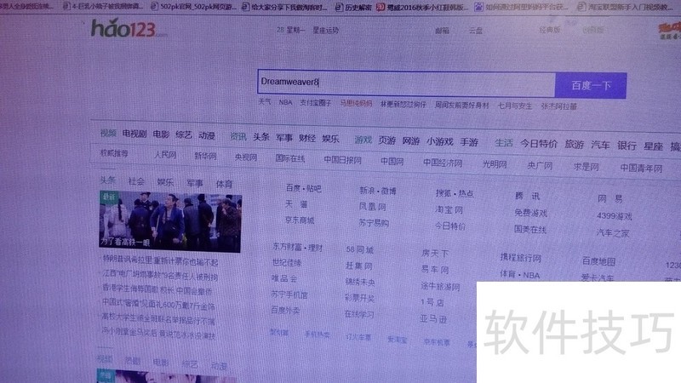Open the 百度地图 site link
Screen dimensions: 681x383
pyautogui.click(x=599, y=261)
